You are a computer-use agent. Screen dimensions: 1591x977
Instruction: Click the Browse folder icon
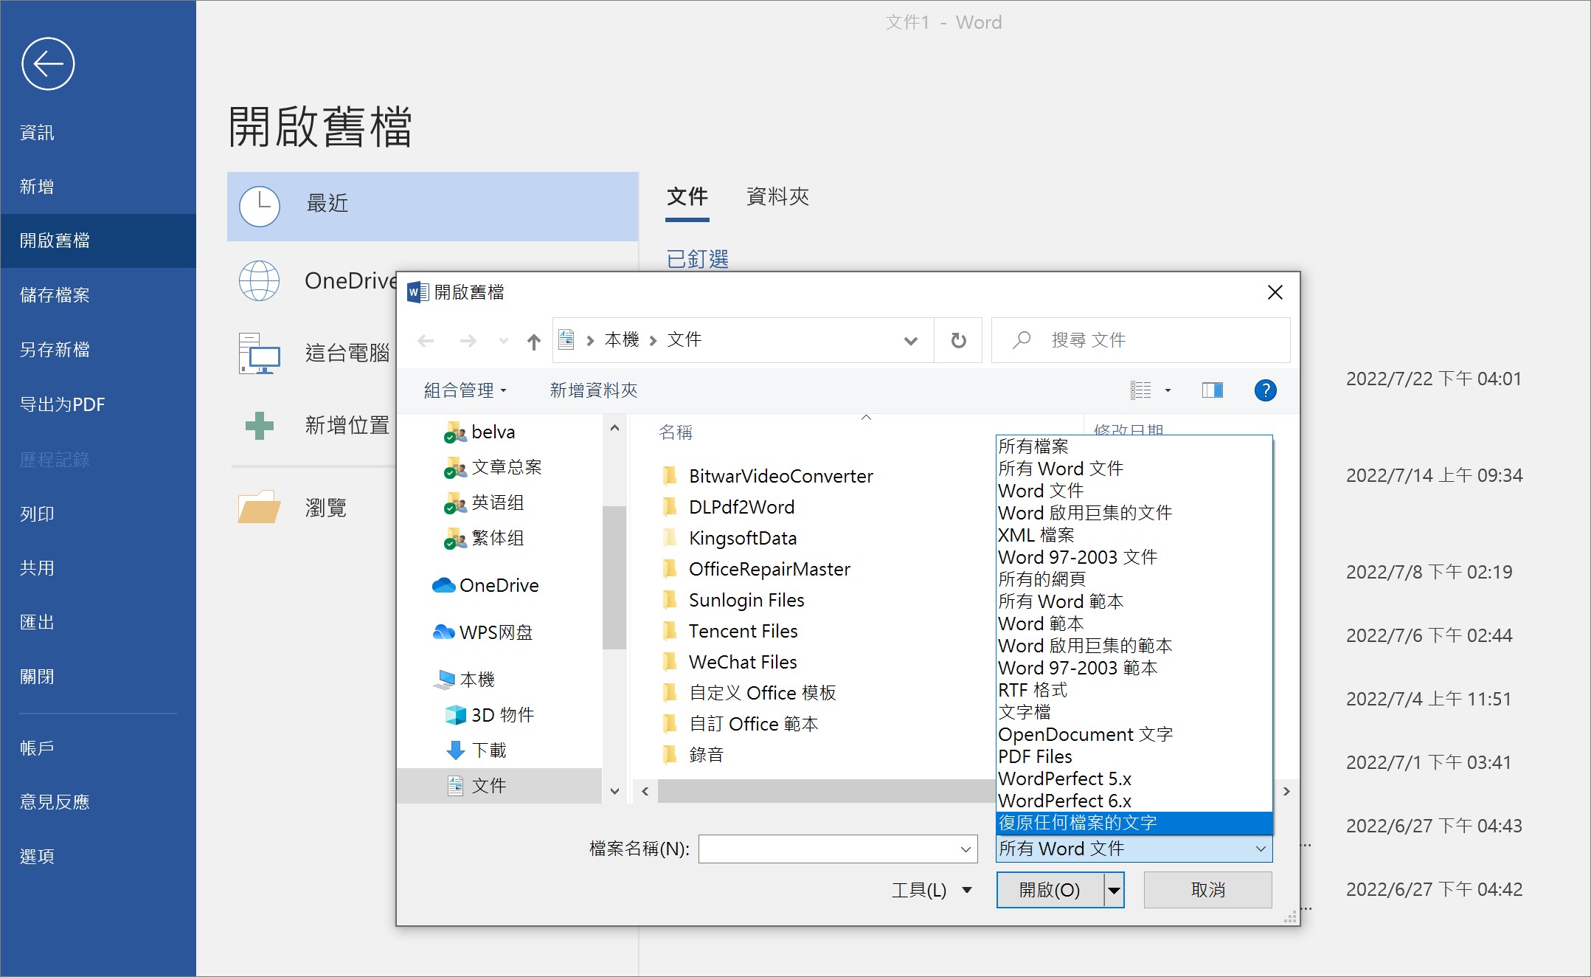[x=259, y=507]
